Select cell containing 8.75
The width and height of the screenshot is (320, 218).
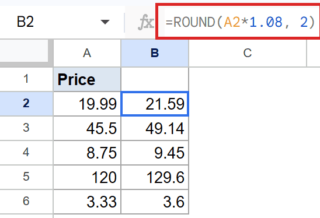[87, 153]
